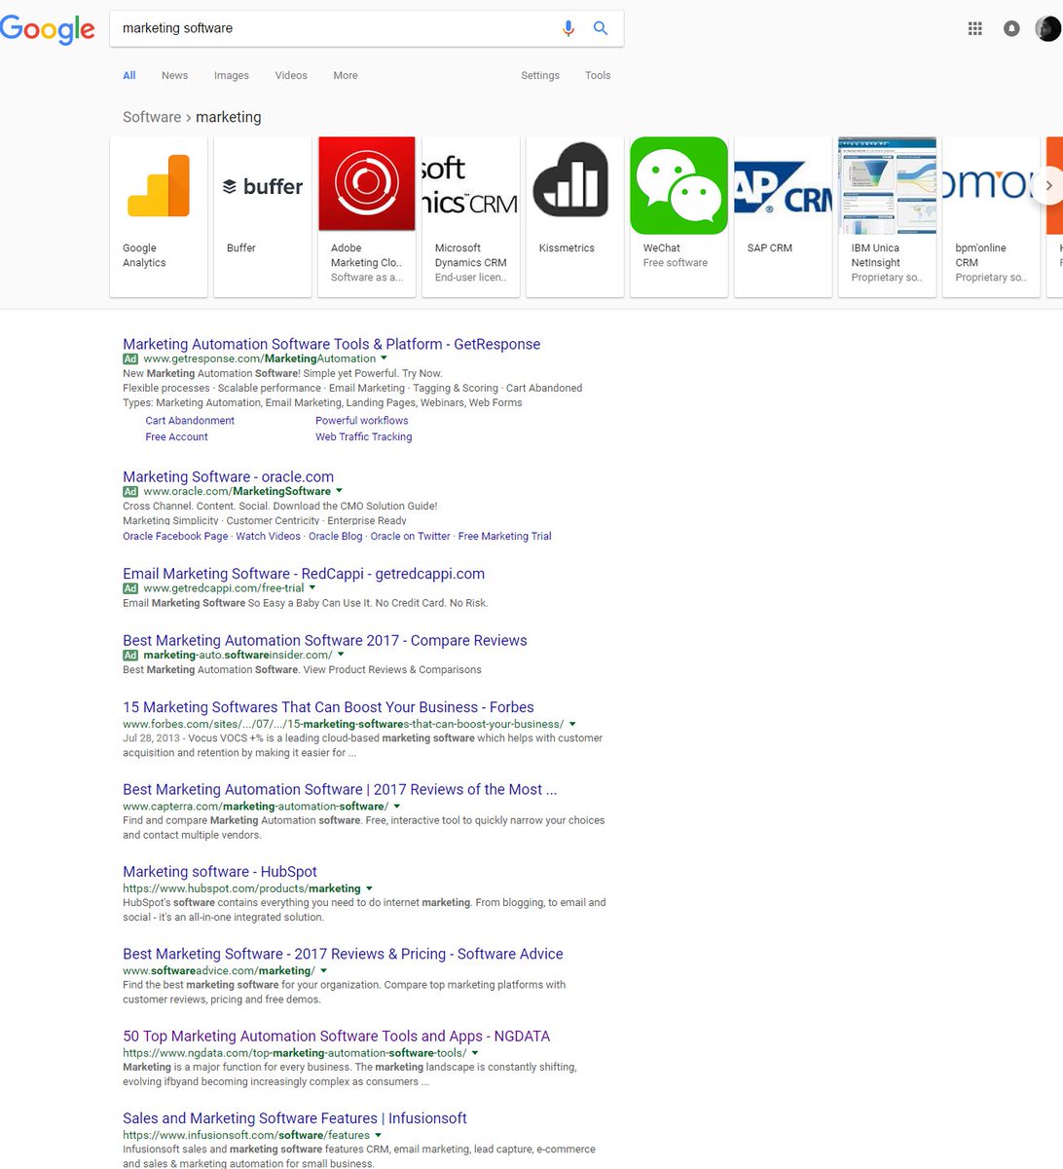Viewport: 1063px width, 1169px height.
Task: Open the Powerful workflows sitelink
Action: pyautogui.click(x=362, y=421)
